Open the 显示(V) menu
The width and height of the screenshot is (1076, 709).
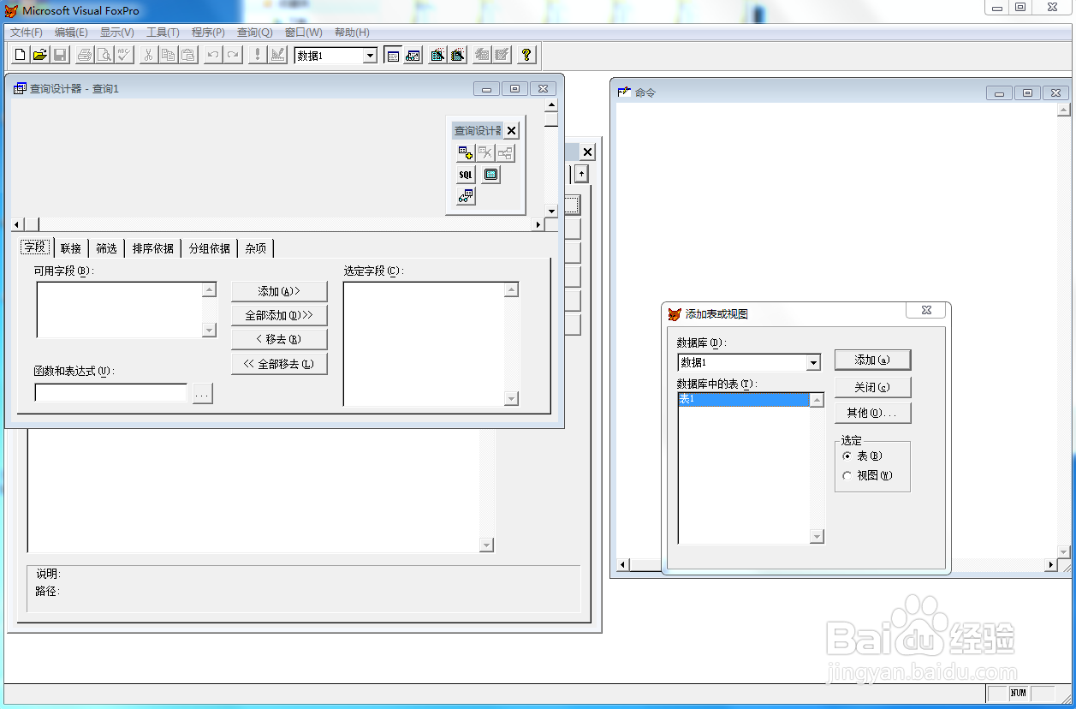pyautogui.click(x=117, y=33)
